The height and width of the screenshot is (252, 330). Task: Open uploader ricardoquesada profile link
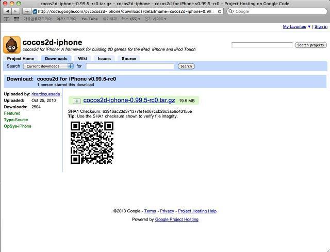click(x=46, y=94)
